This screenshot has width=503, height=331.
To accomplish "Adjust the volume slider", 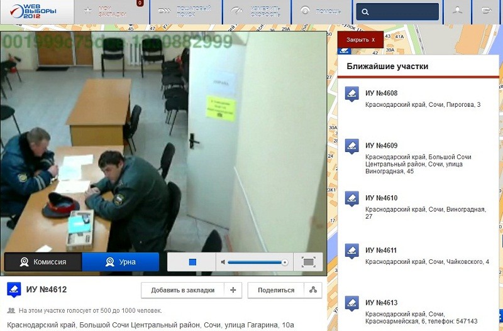I will tap(257, 262).
